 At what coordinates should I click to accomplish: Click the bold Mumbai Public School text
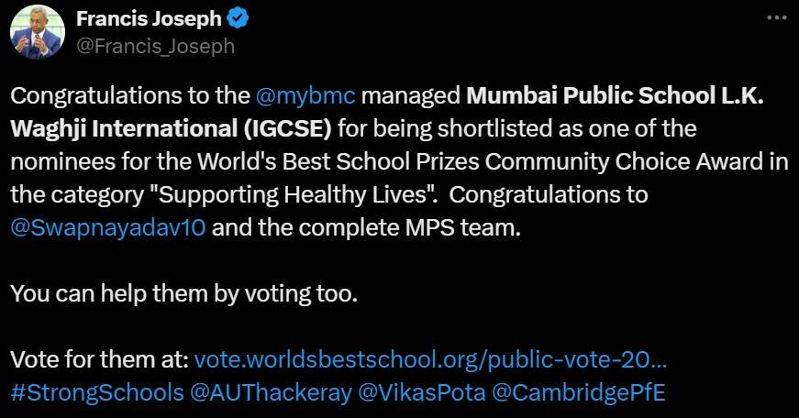click(x=583, y=97)
